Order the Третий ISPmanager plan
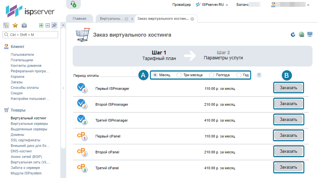 point(288,119)
